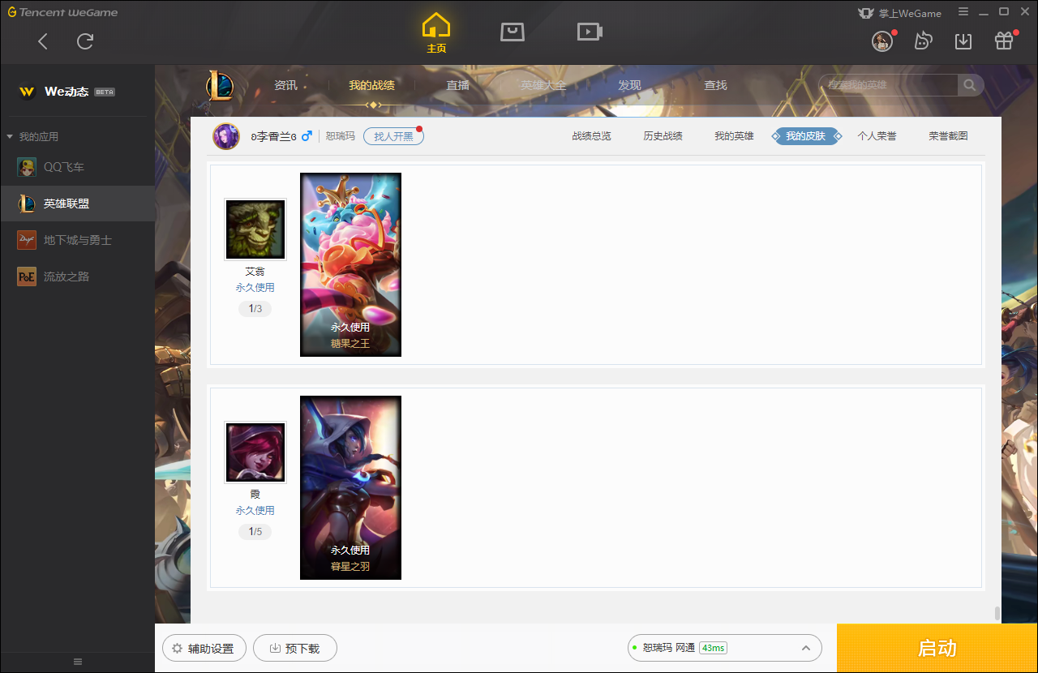Screen dimensions: 1038x673
Task: Click the 1/3 skin count badge
Action: tap(255, 309)
